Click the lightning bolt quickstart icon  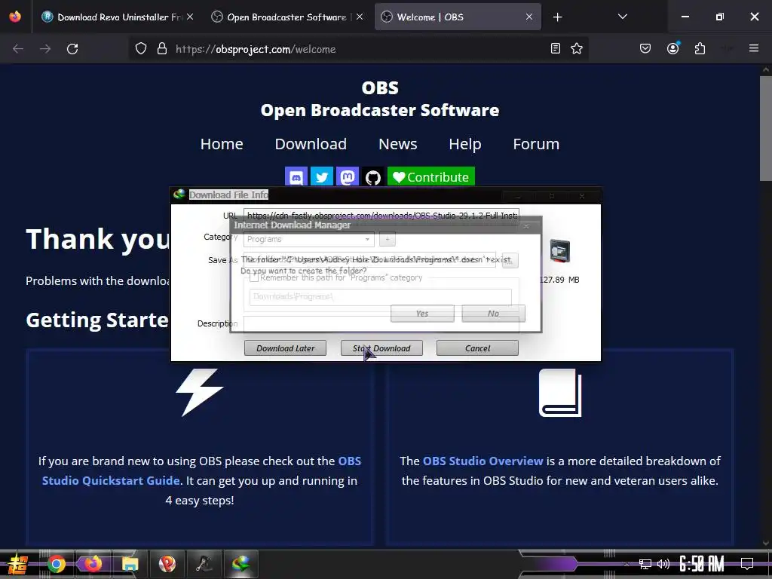pyautogui.click(x=199, y=392)
